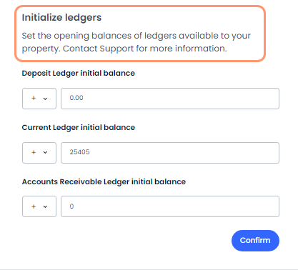Click into the Accounts Receivable Ledger amount field

click(x=170, y=206)
